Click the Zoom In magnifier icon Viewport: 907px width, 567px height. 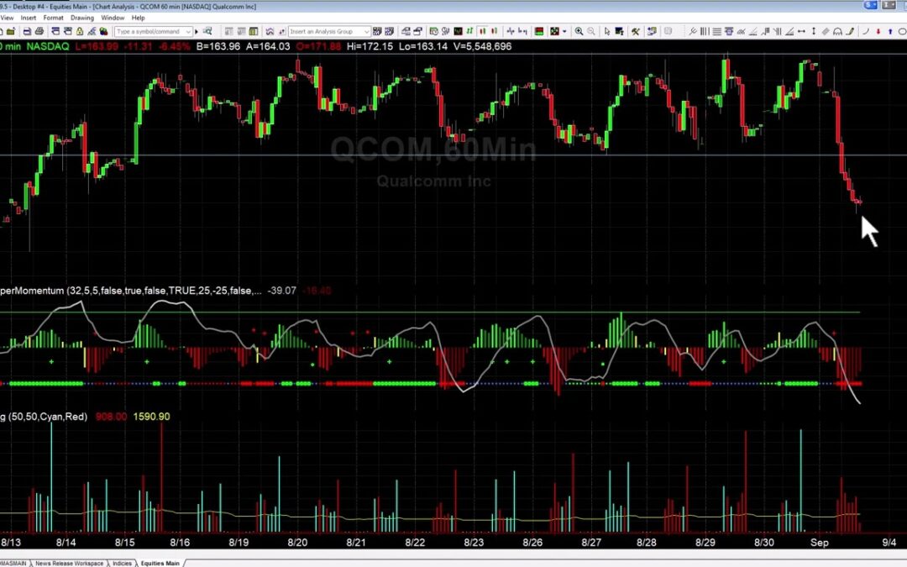click(579, 31)
